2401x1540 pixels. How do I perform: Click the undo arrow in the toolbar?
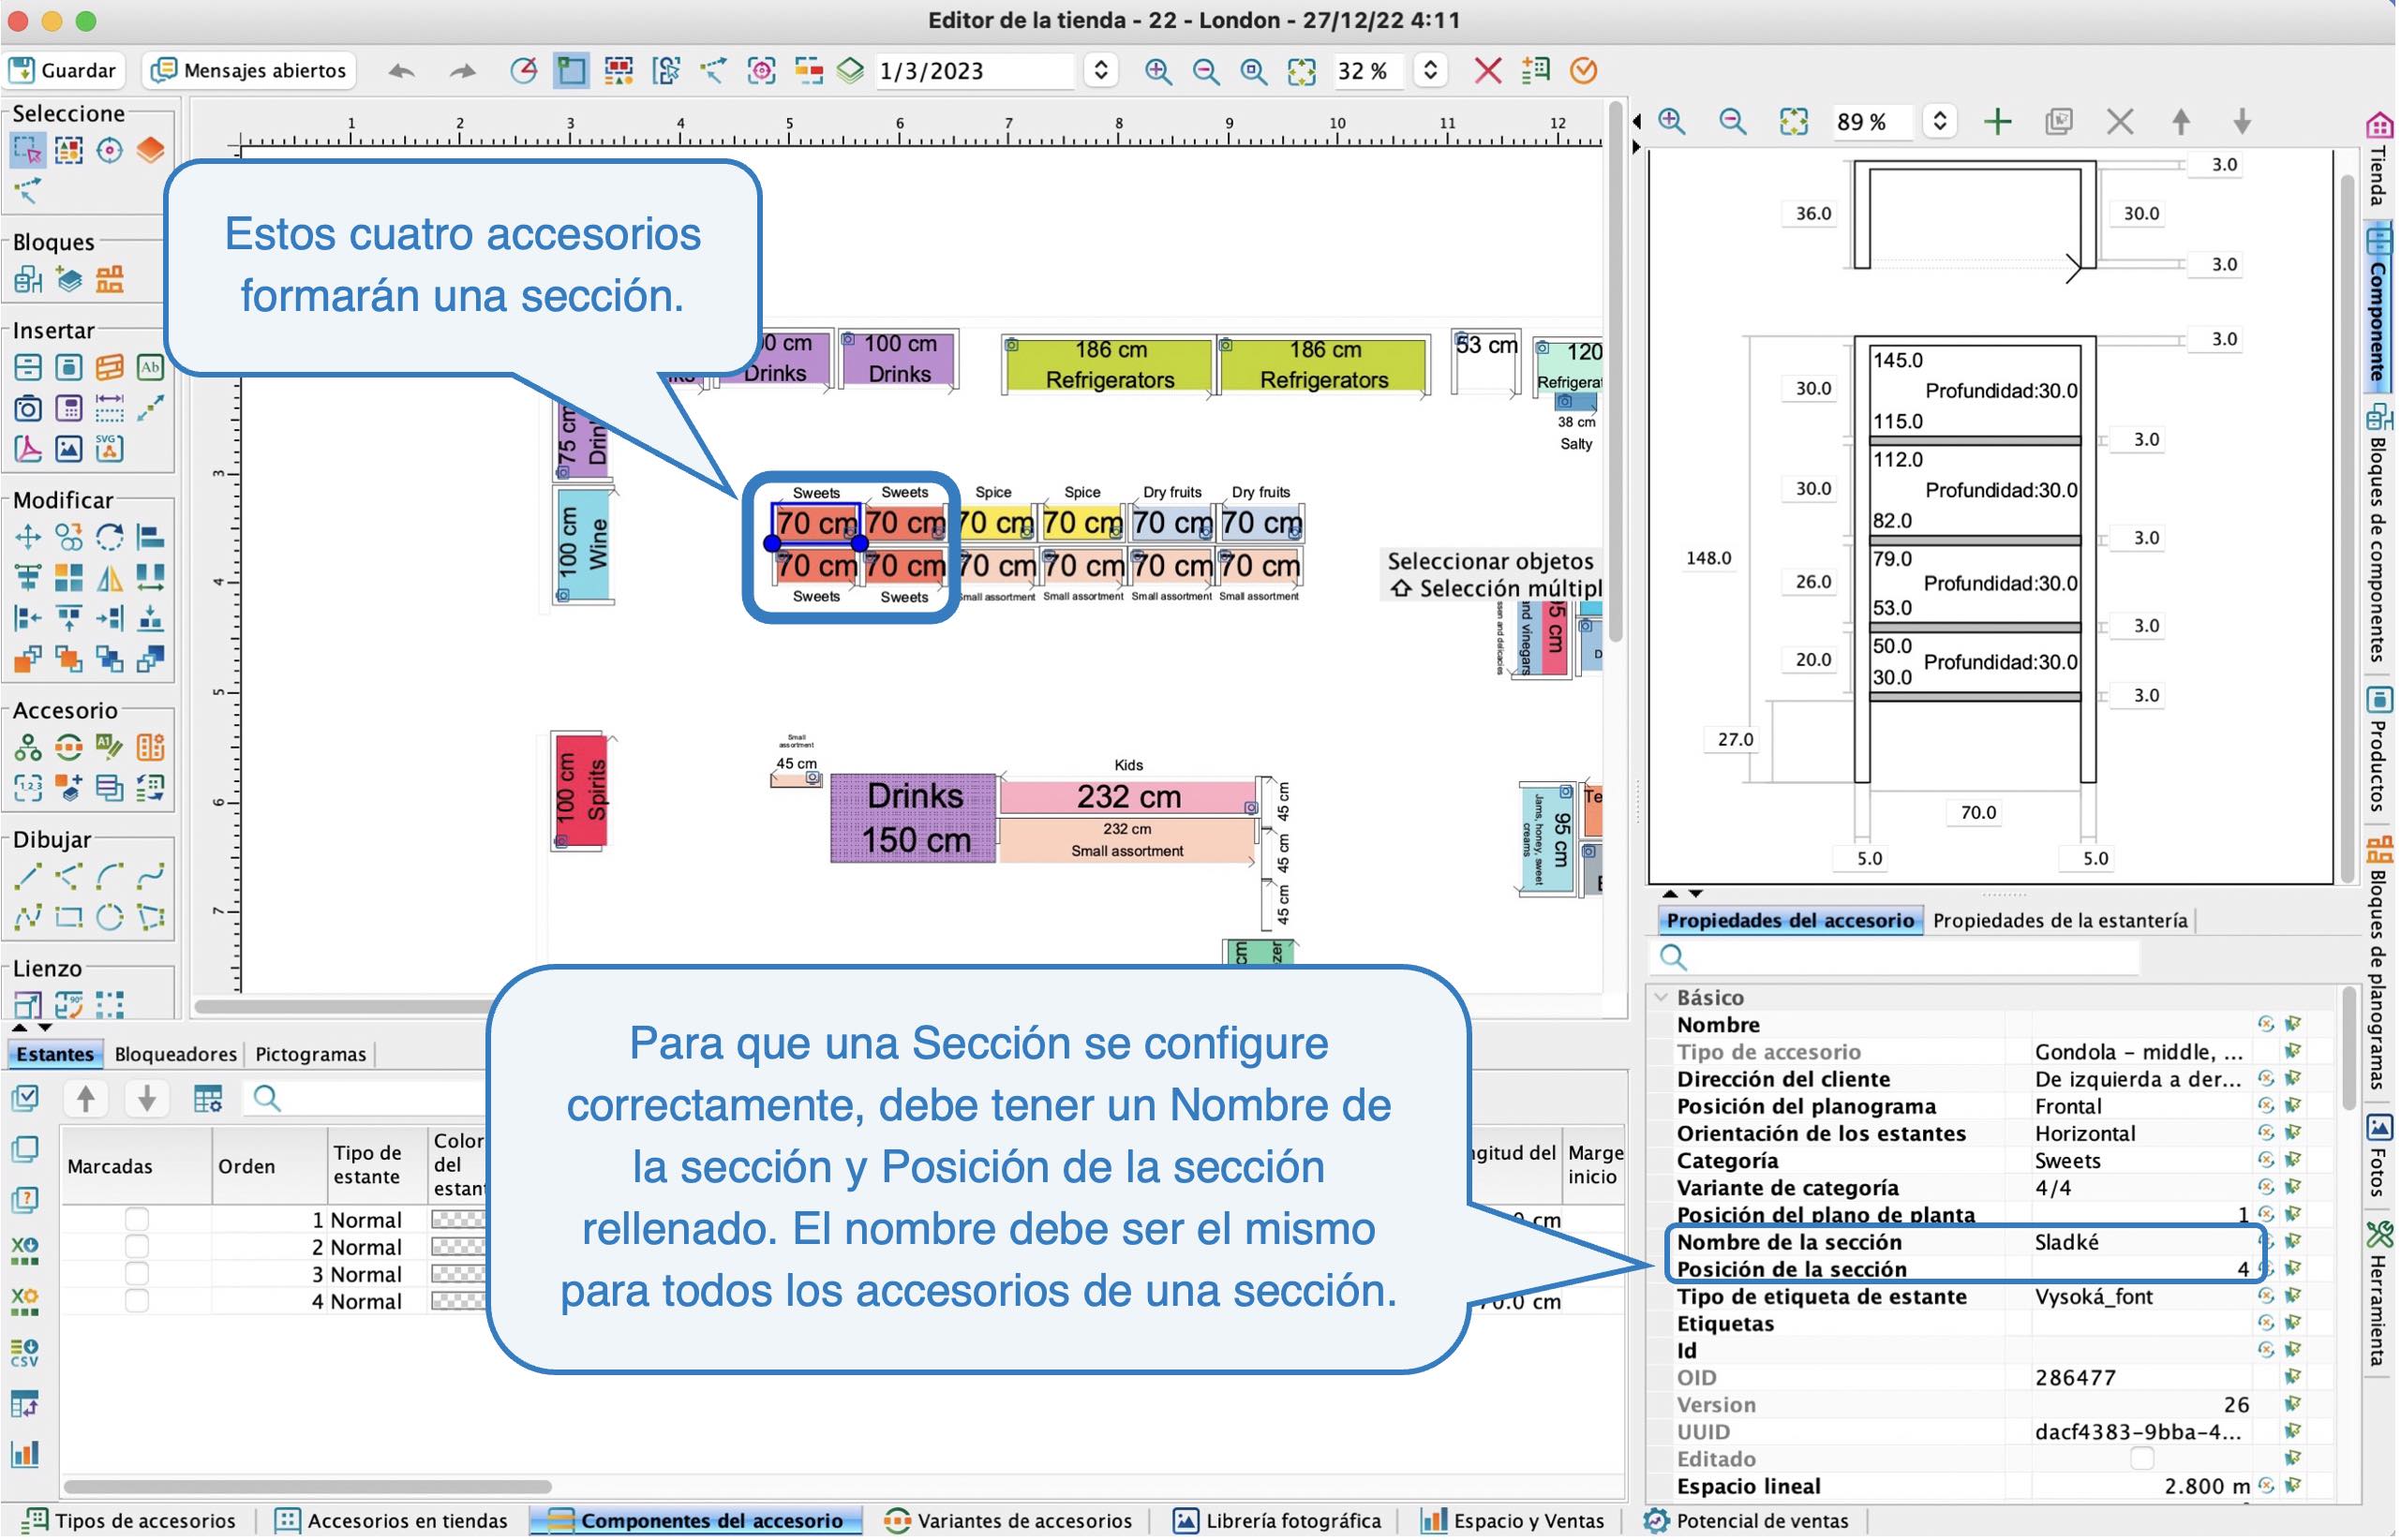[x=402, y=71]
